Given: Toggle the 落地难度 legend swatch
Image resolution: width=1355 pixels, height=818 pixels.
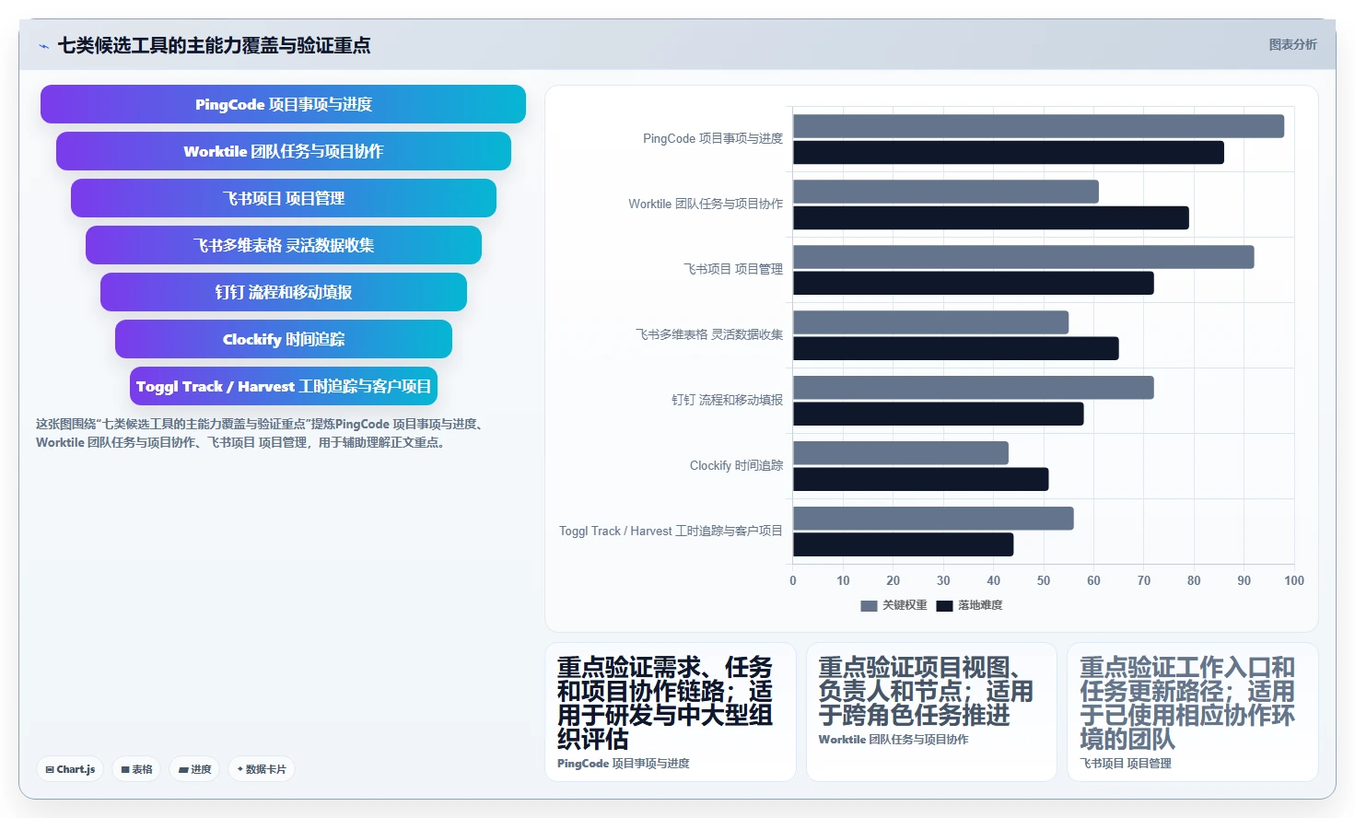Looking at the screenshot, I should [x=944, y=606].
